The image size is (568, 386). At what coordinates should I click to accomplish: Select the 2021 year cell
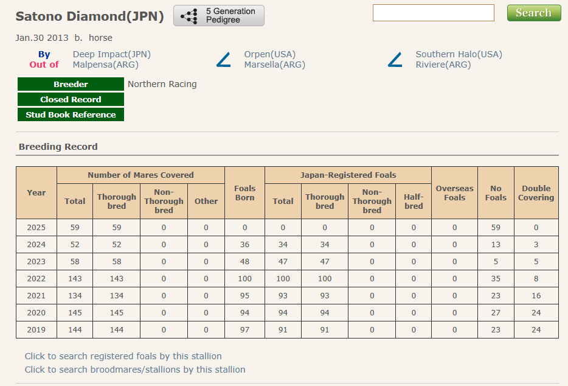[36, 296]
